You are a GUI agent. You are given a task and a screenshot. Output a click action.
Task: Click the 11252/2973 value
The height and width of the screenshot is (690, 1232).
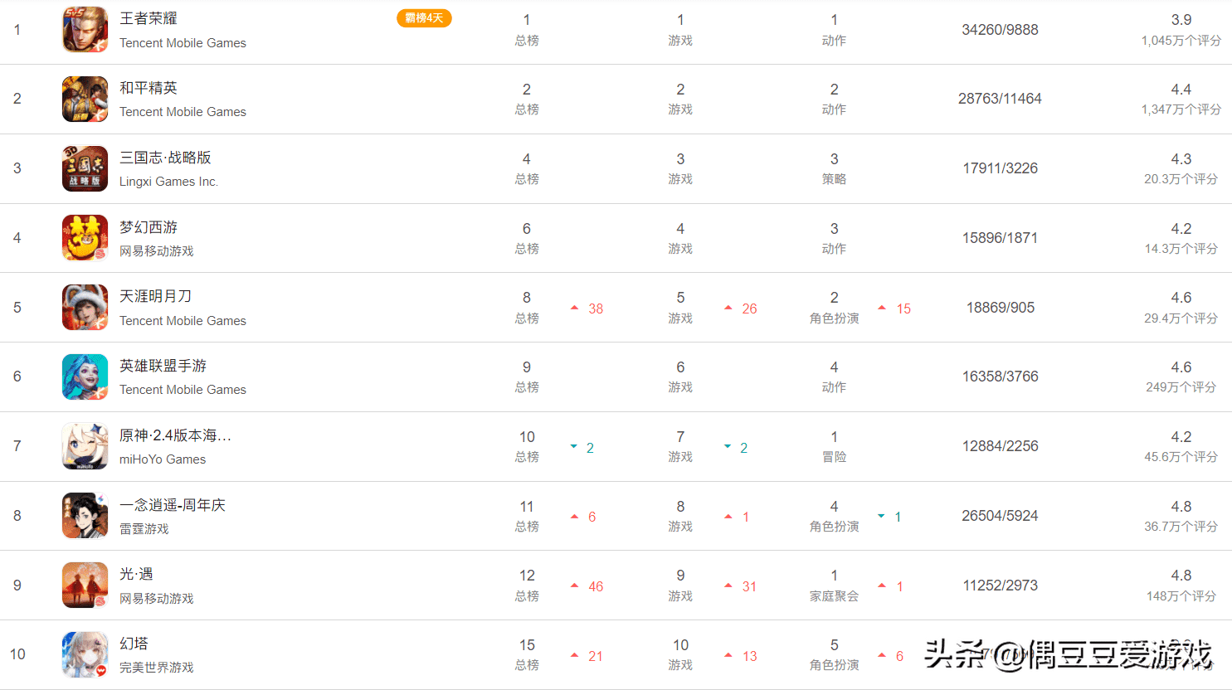click(x=1000, y=586)
